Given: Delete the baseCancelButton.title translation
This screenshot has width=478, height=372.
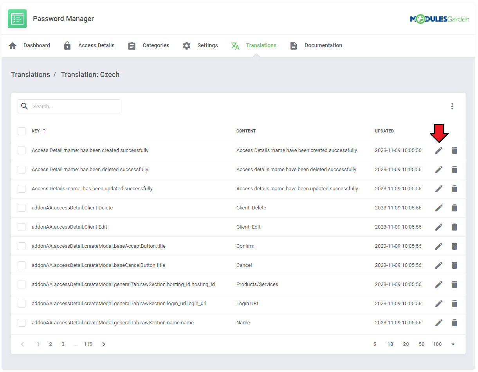Looking at the screenshot, I should tap(454, 265).
